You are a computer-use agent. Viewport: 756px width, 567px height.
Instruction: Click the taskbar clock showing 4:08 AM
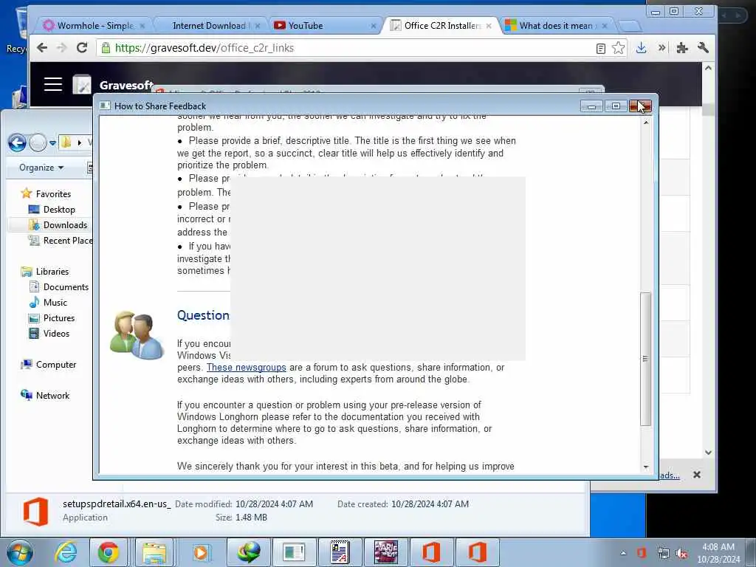(718, 553)
